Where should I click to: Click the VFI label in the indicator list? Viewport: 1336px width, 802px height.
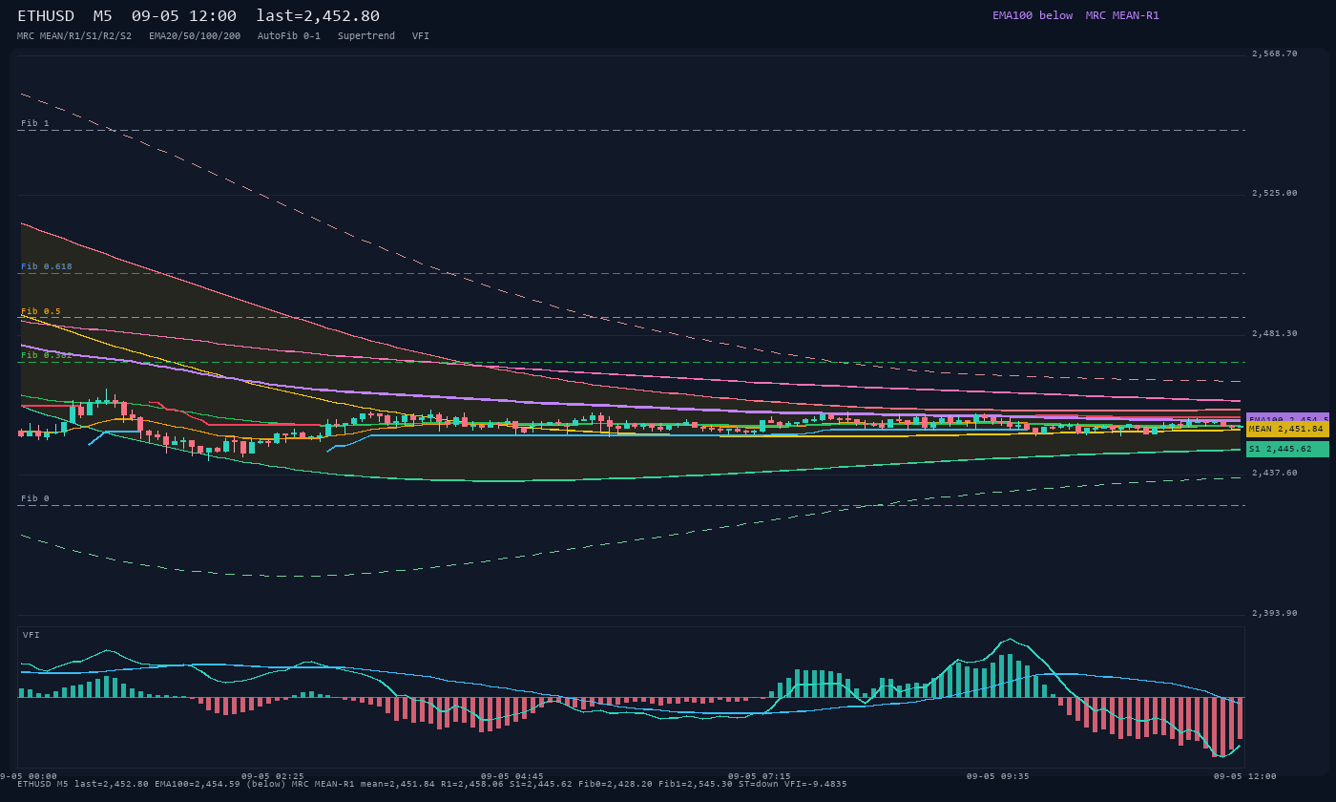click(421, 35)
